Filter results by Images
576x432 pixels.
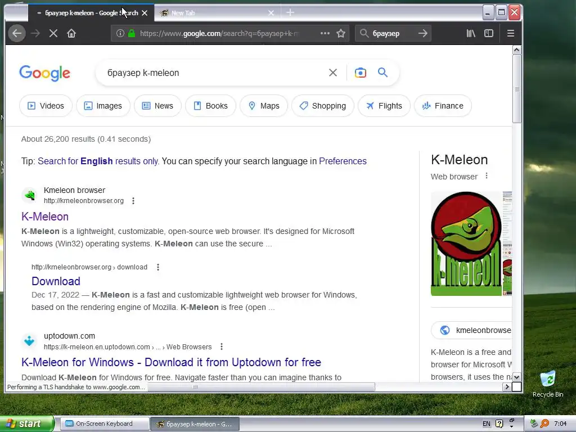[103, 106]
